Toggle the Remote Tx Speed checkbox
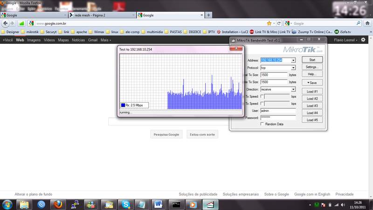This screenshot has width=373, height=210. coord(262,104)
